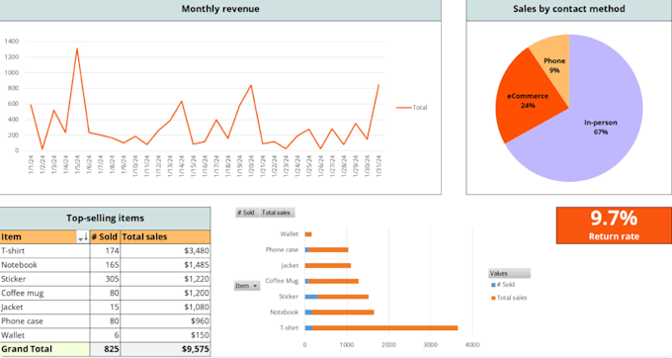
Task: Open the Item column sort filter dropdown
Action: click(x=83, y=237)
